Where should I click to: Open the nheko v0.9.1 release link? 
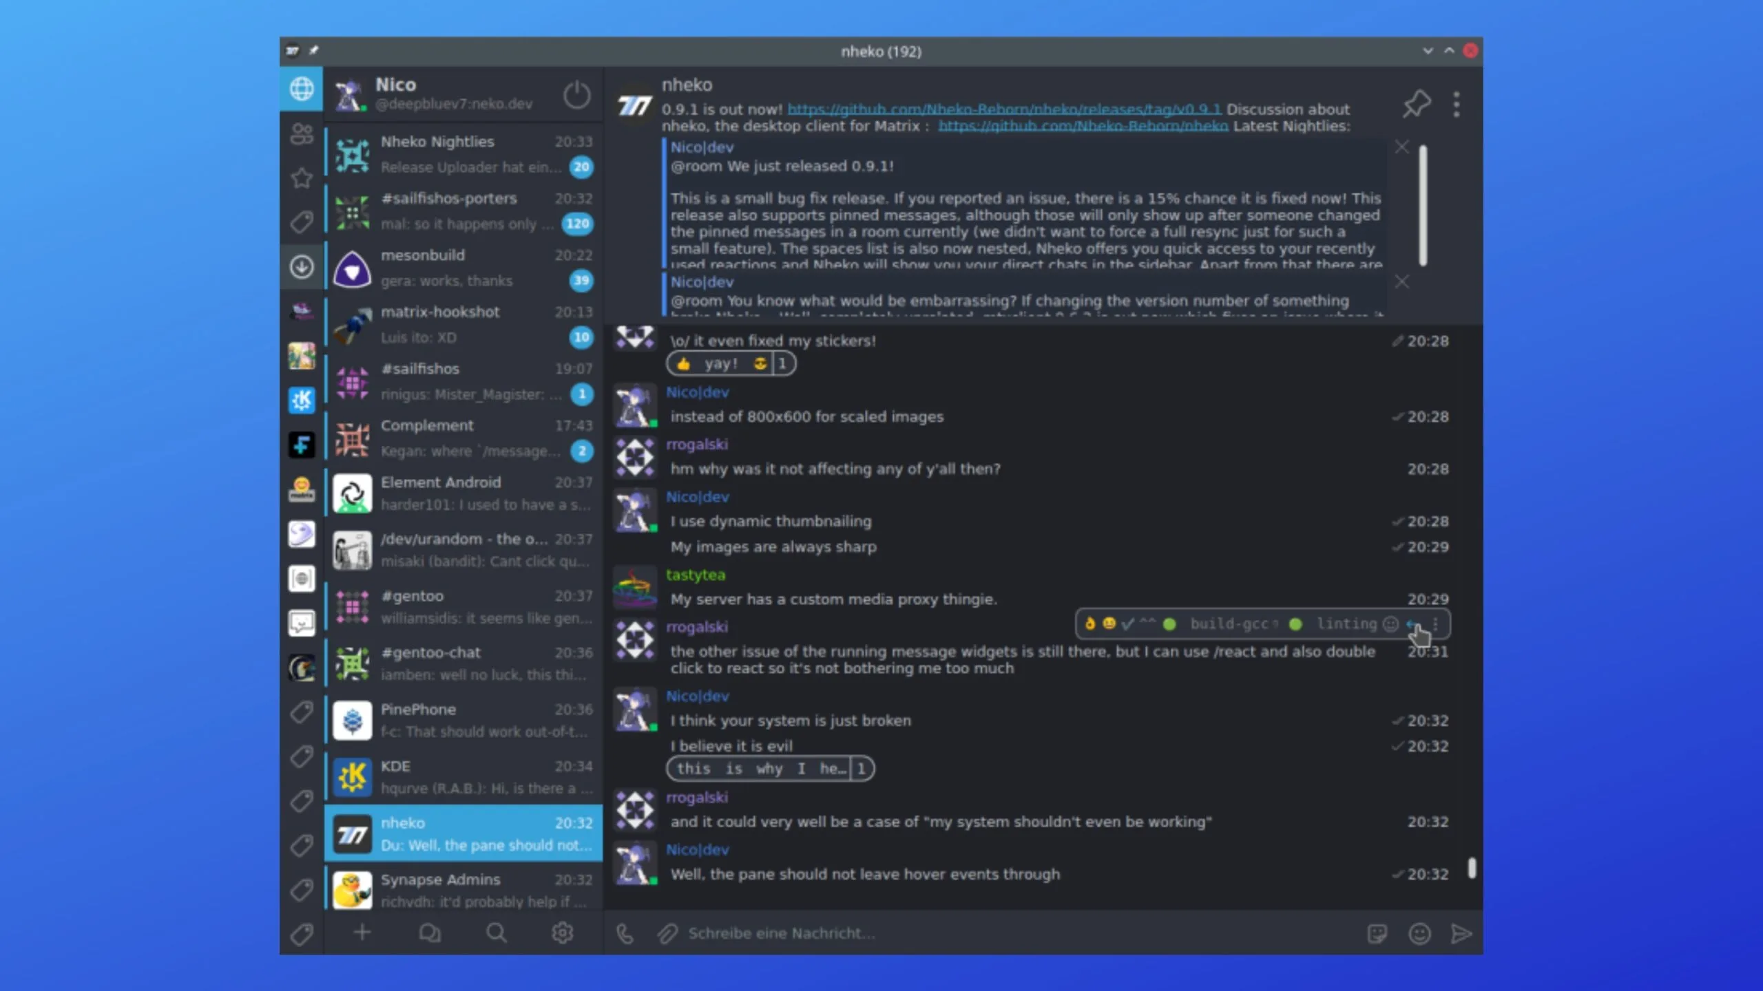coord(1003,109)
